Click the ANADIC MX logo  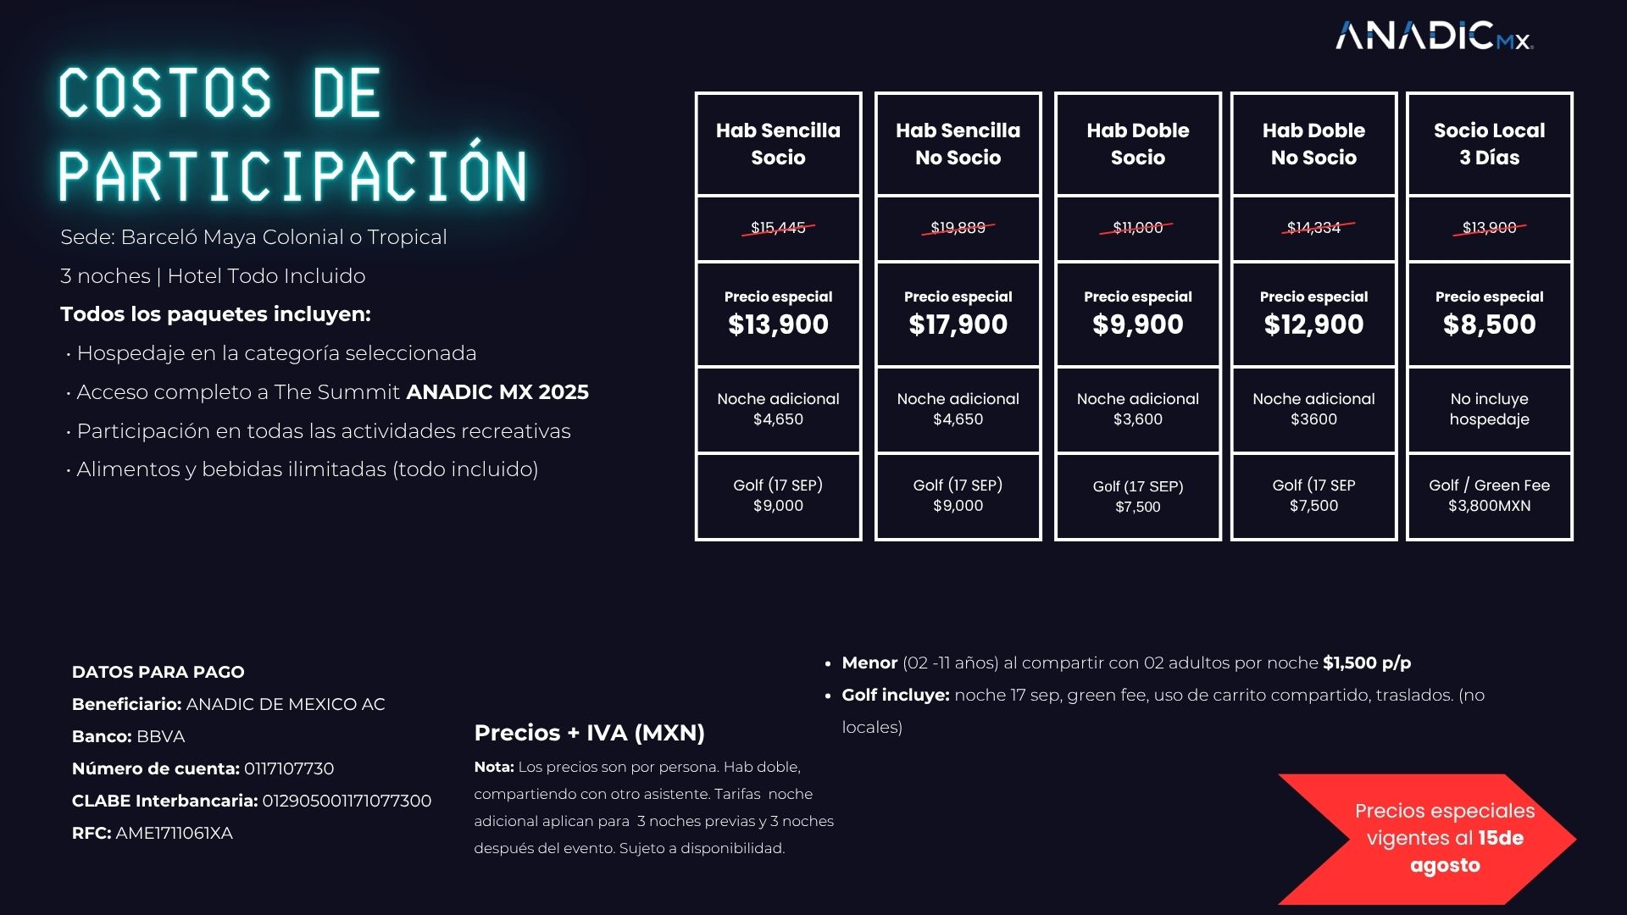tap(1435, 36)
